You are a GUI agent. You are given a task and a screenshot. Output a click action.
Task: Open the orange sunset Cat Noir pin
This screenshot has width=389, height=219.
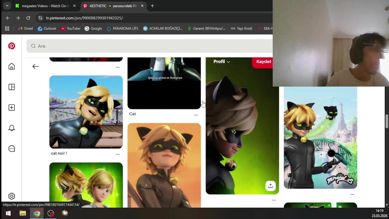tap(164, 165)
